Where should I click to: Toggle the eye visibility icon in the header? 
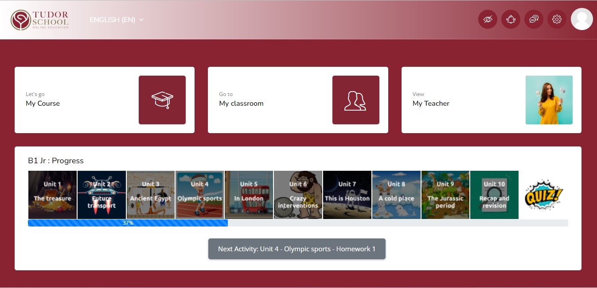(488, 19)
